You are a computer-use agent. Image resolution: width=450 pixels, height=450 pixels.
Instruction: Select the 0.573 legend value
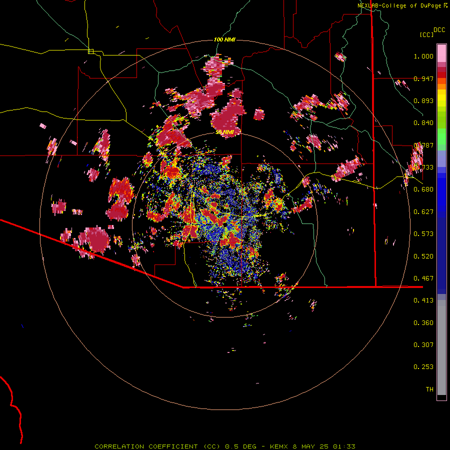click(x=423, y=234)
